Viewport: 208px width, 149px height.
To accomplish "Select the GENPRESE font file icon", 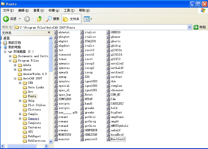I will pyautogui.click(x=82, y=130).
